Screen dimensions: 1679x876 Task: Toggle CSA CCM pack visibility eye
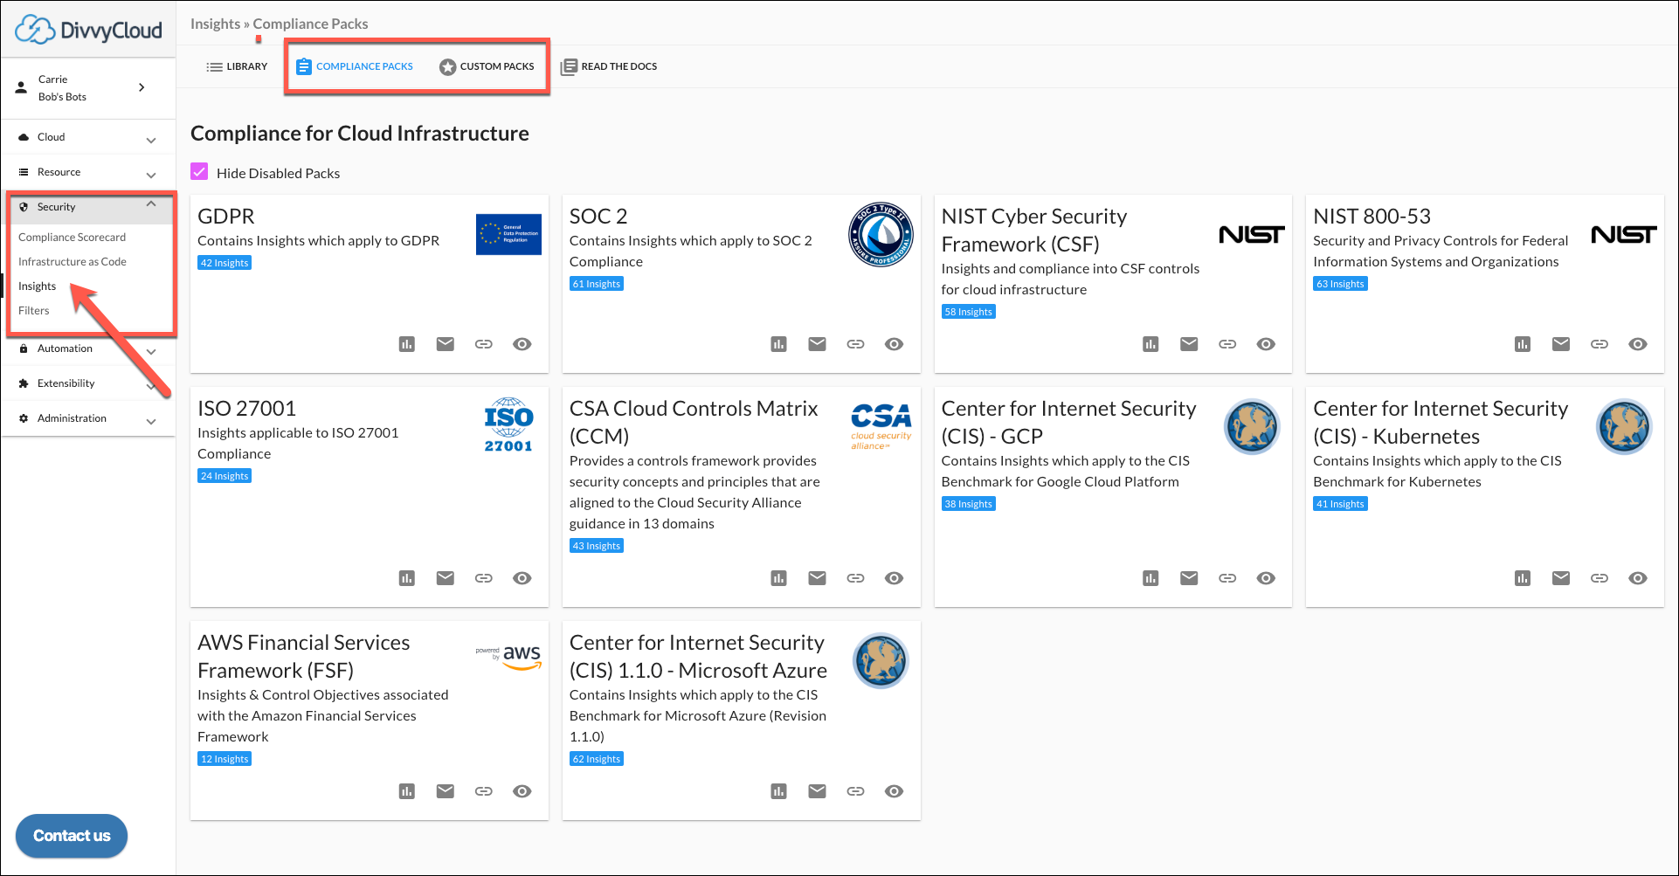click(x=895, y=578)
